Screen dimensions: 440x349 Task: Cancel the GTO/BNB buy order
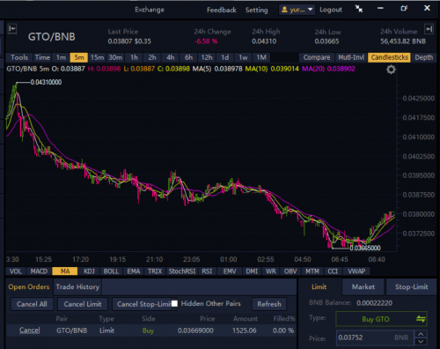tap(29, 330)
